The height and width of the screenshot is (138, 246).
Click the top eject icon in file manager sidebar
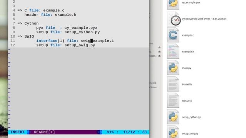point(160,47)
